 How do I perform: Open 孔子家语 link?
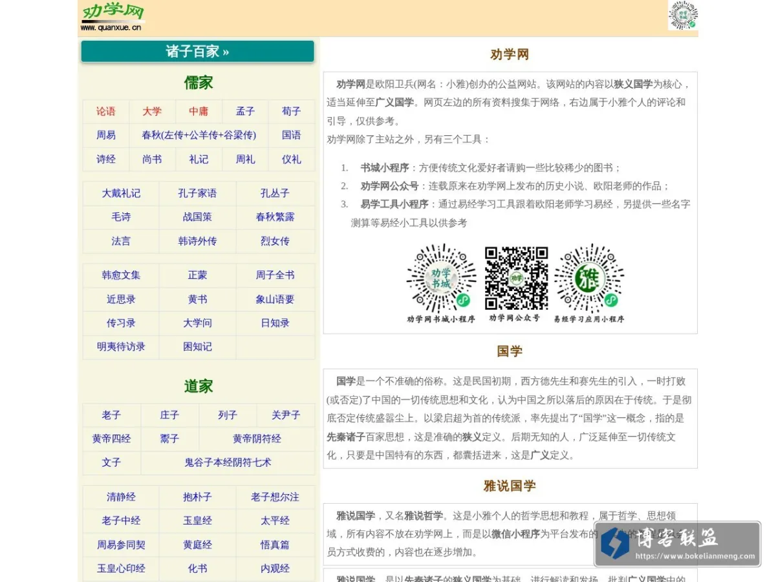coord(197,193)
